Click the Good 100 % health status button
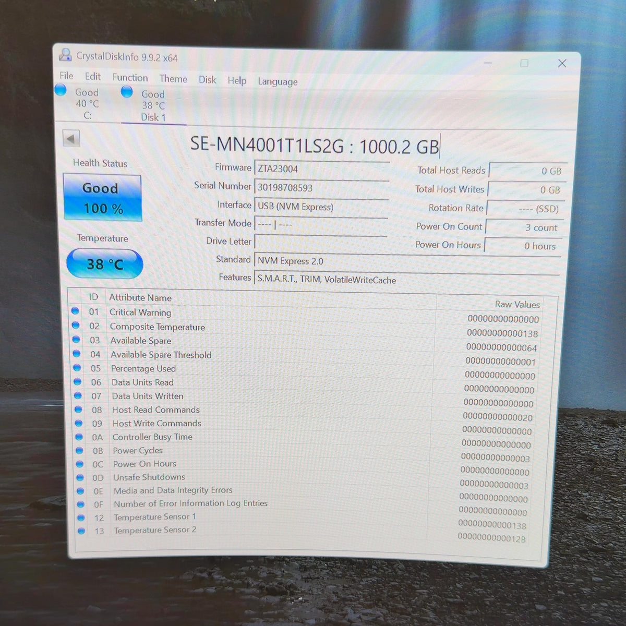 click(102, 198)
